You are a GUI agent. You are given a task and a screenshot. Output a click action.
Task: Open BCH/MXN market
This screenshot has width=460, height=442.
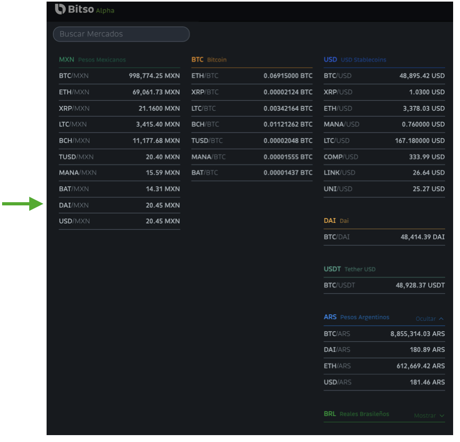coord(121,142)
